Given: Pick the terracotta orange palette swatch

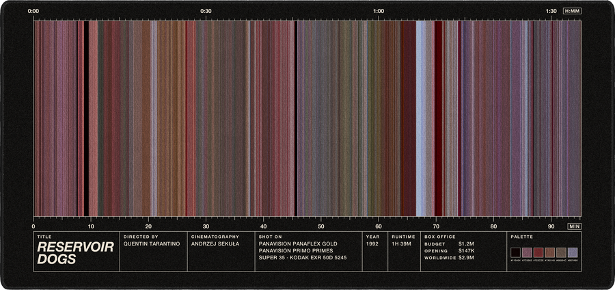Looking at the screenshot, I should coord(550,252).
